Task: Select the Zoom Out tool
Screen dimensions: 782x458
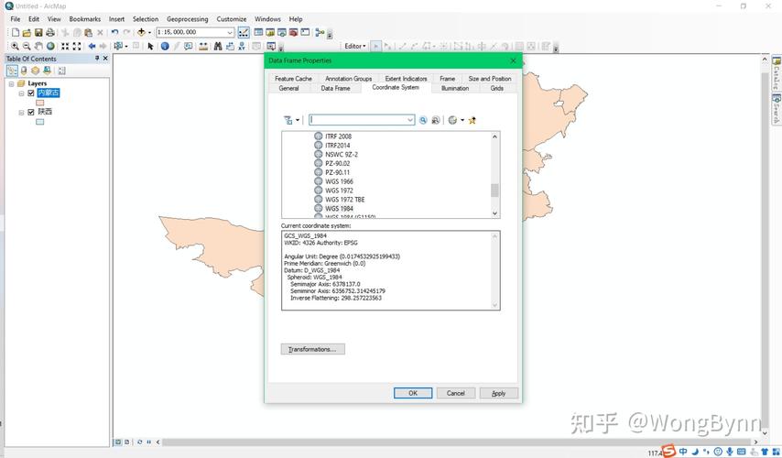Action: 27,46
